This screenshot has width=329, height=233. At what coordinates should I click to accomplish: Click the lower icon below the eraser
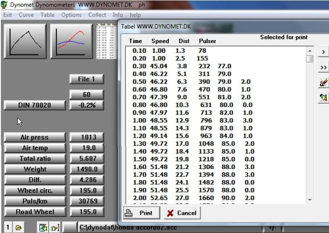point(323,98)
